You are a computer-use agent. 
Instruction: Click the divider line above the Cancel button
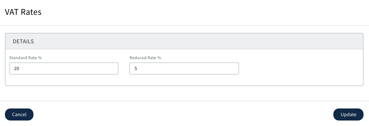185,101
